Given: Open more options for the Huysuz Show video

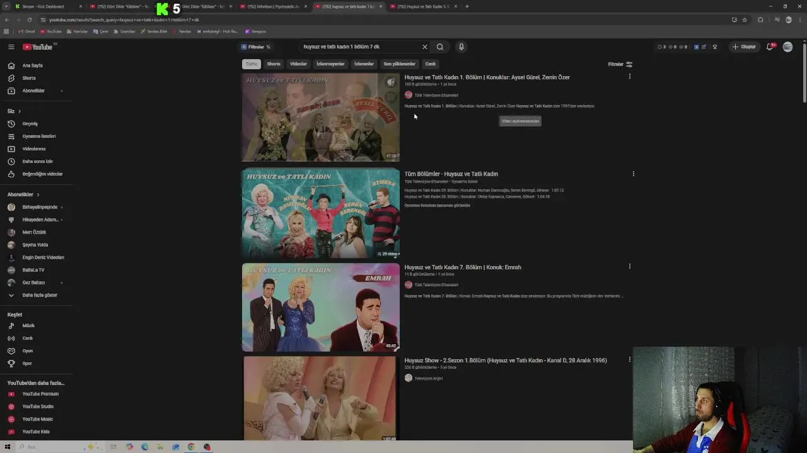Looking at the screenshot, I should 629,359.
